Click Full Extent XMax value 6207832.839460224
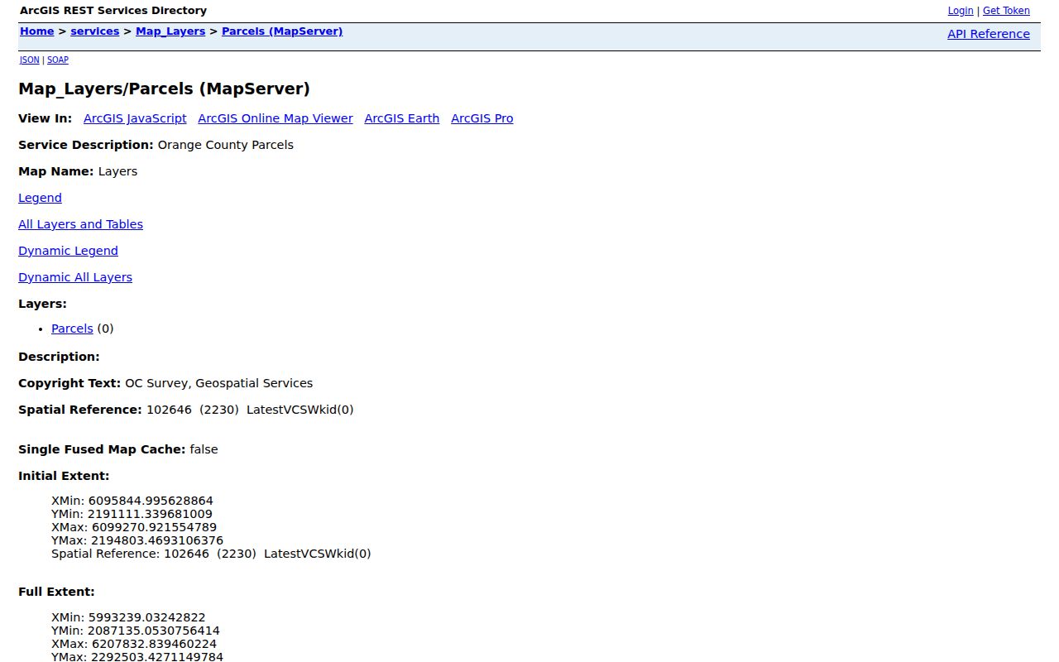This screenshot has height=662, width=1059. click(x=154, y=644)
